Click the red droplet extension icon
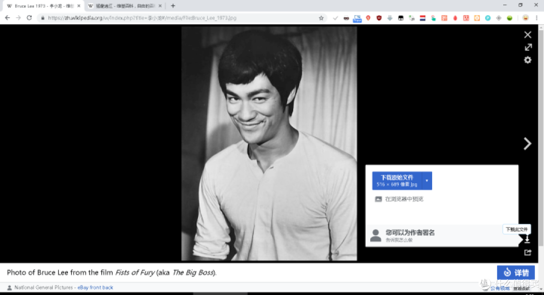Image resolution: width=544 pixels, height=295 pixels. (455, 18)
